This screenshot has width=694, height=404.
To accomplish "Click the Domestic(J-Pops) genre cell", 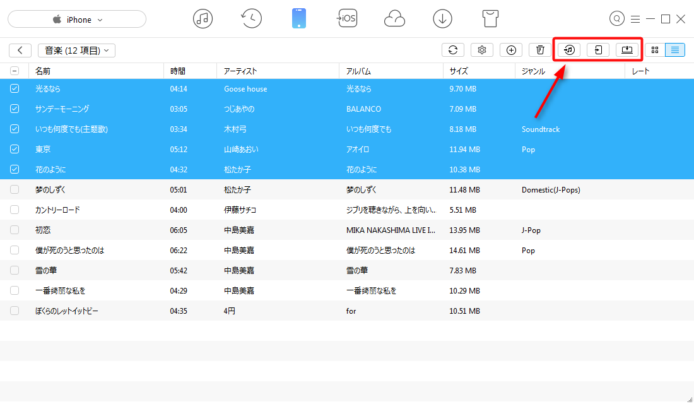I will [551, 189].
